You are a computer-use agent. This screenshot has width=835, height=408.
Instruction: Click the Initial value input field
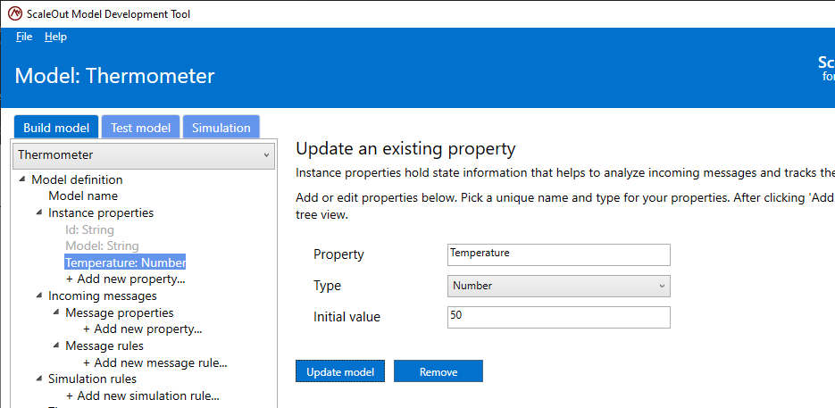pyautogui.click(x=559, y=318)
